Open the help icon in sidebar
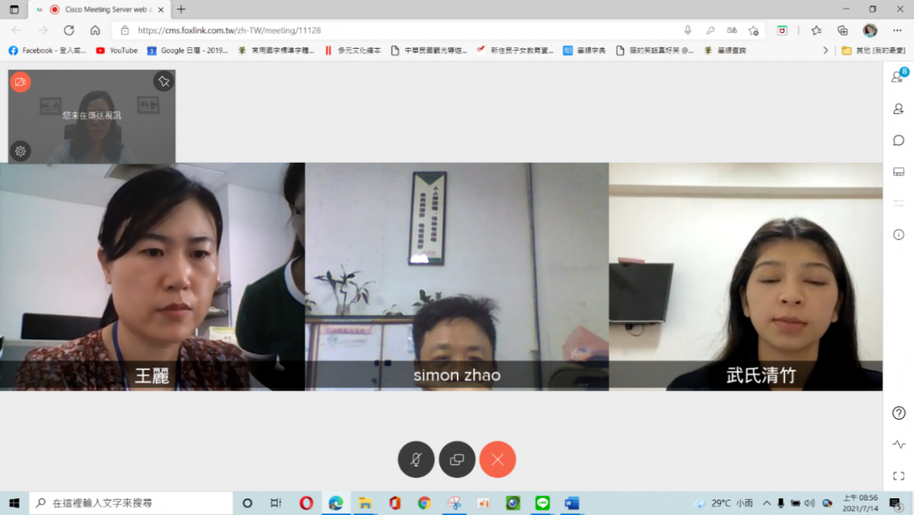 899,413
